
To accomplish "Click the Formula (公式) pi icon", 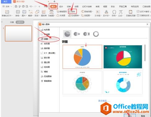I will pos(121,12).
